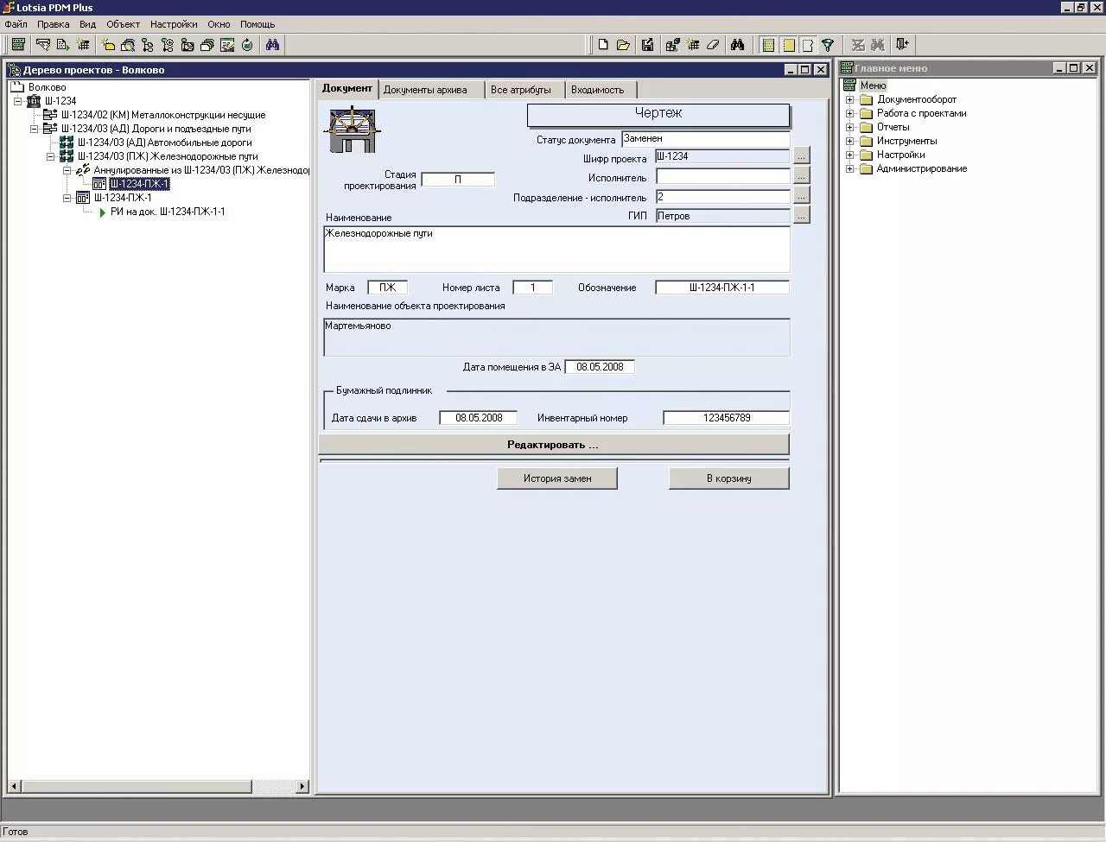Collapse the Ш-1234/03 (ПЖ) Железнодорожные пути node
The width and height of the screenshot is (1106, 842).
[x=50, y=156]
